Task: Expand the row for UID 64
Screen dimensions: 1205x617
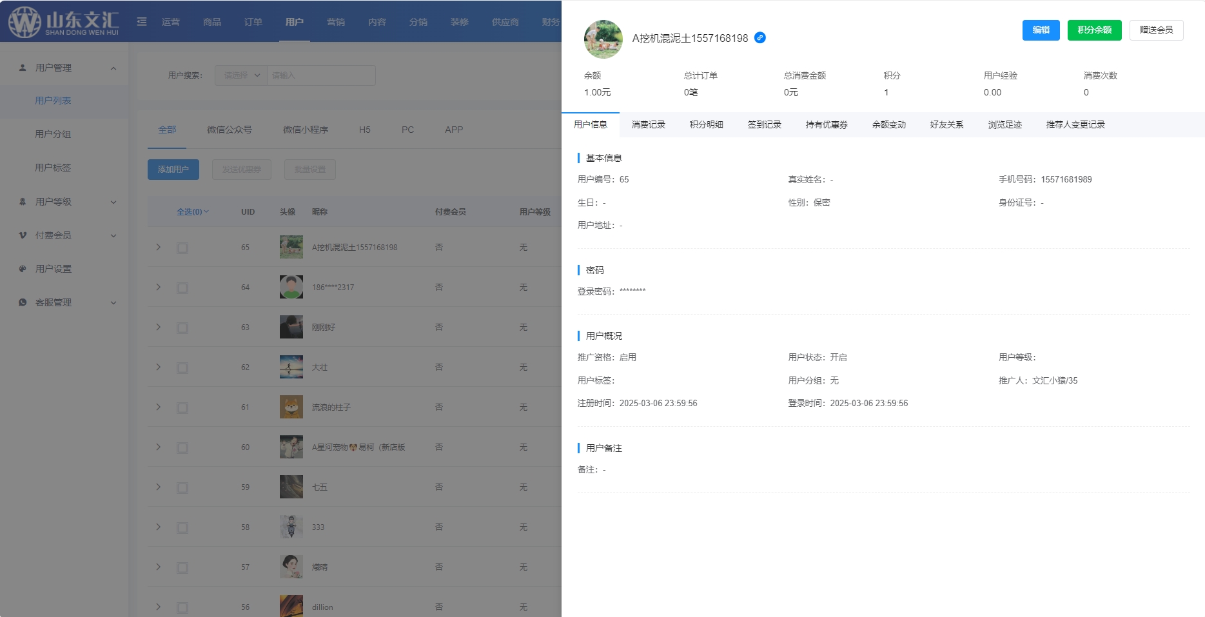Action: click(158, 287)
